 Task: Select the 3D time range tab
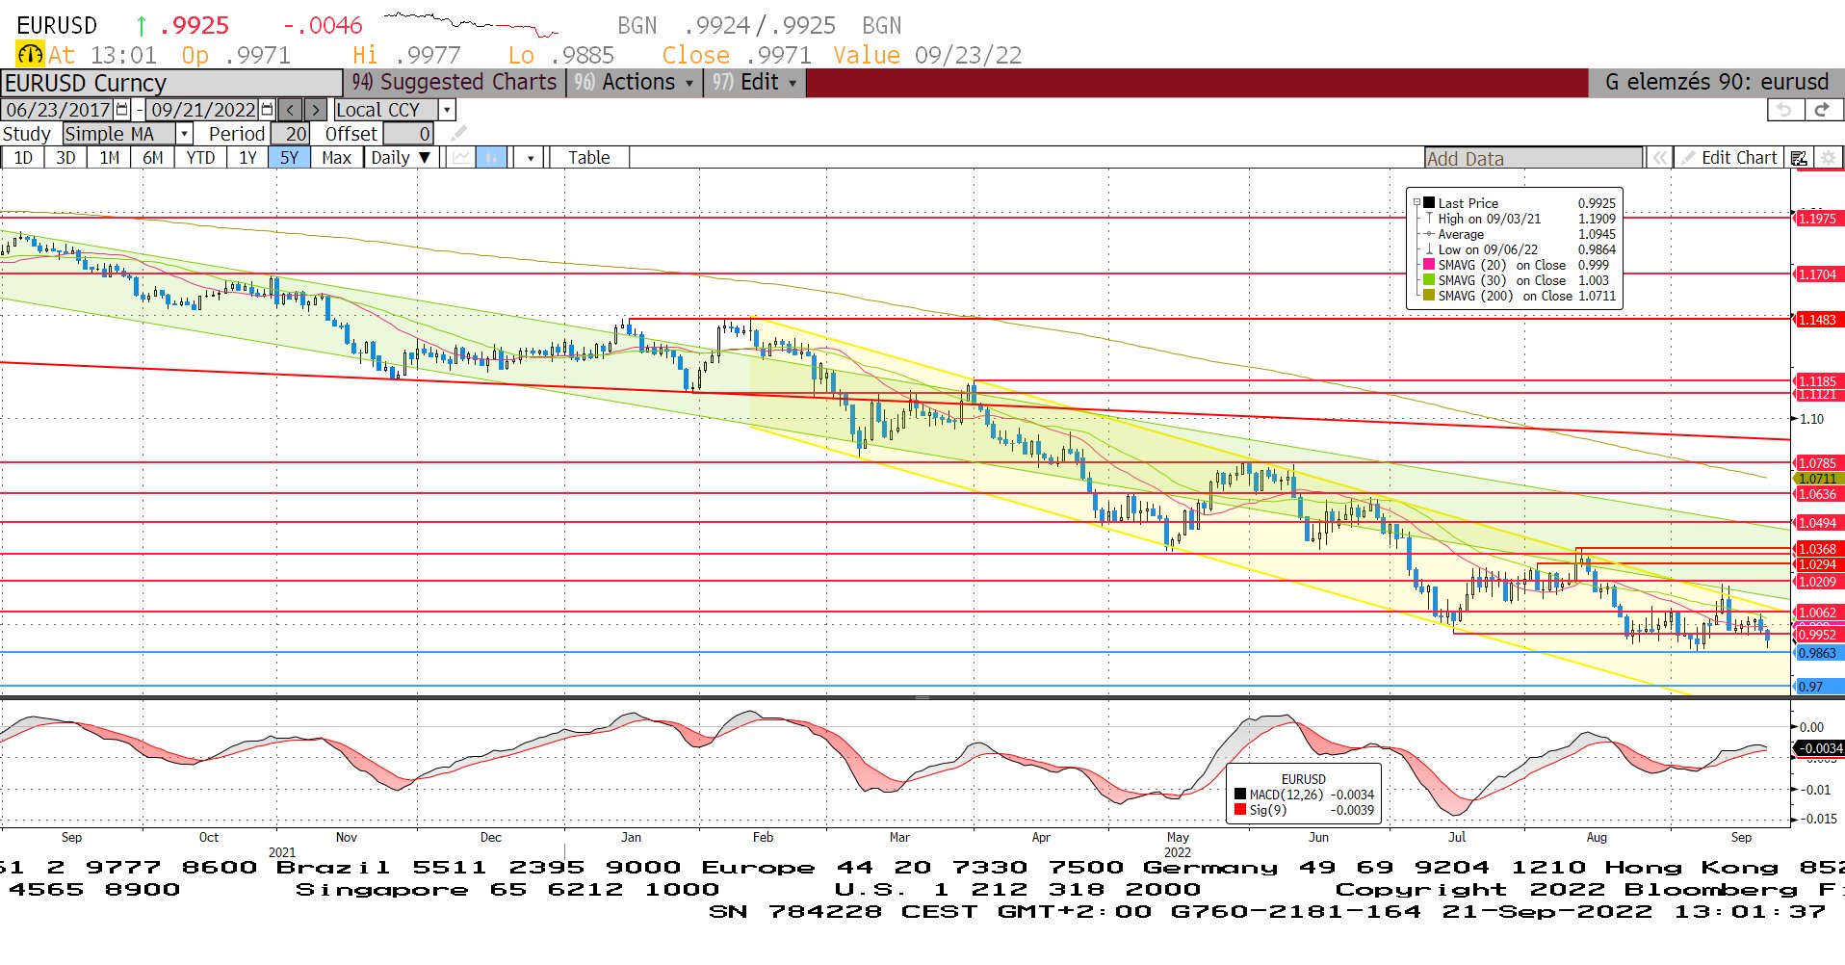click(65, 158)
